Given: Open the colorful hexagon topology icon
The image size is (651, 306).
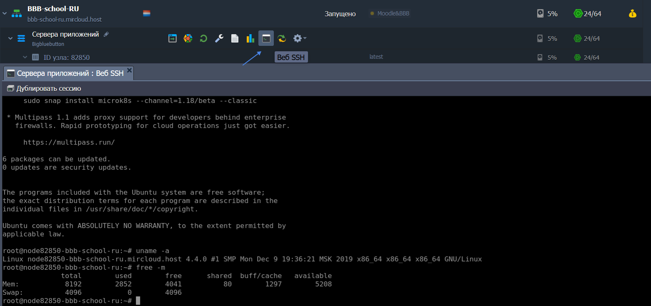Looking at the screenshot, I should 188,38.
